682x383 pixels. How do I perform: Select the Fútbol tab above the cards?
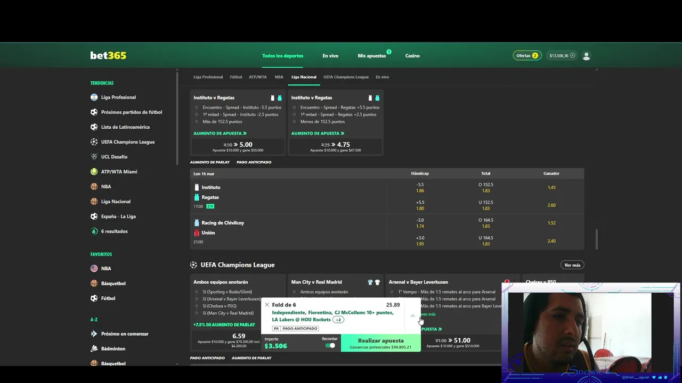pyautogui.click(x=236, y=77)
